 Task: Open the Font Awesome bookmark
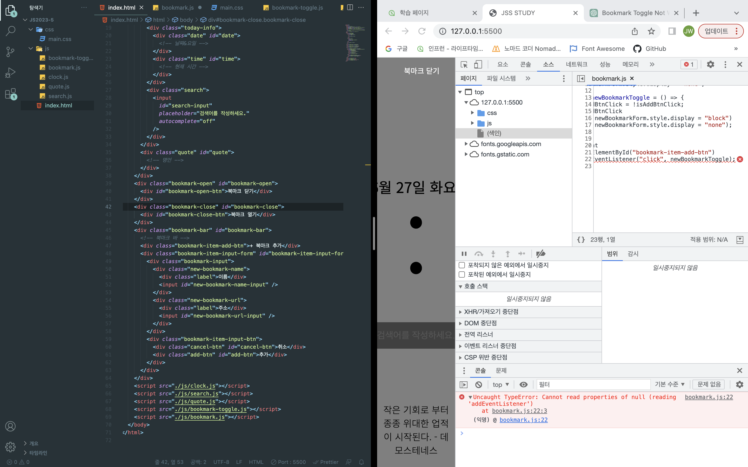(597, 49)
